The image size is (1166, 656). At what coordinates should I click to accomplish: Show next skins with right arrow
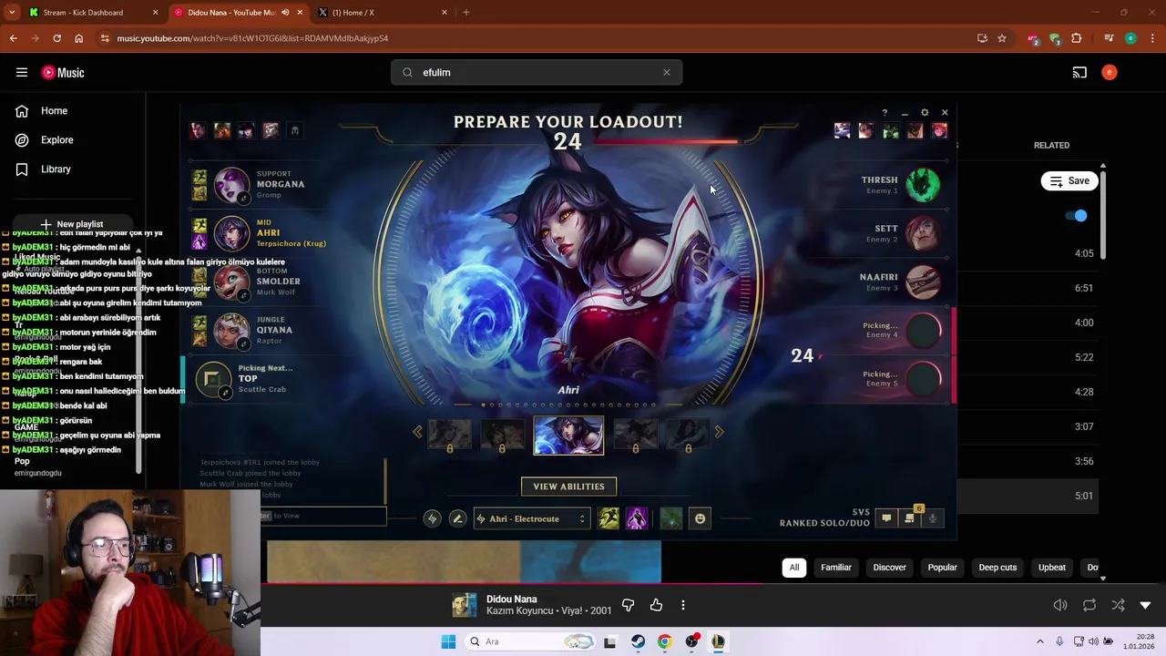click(x=719, y=432)
